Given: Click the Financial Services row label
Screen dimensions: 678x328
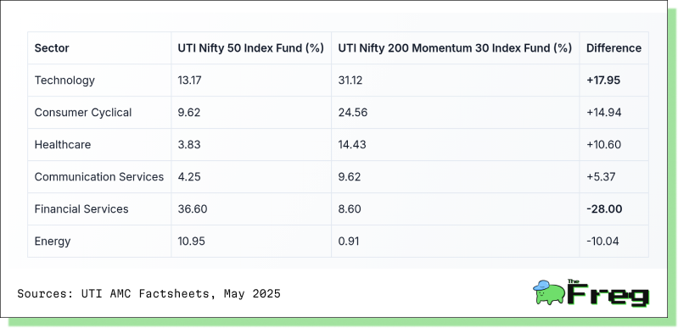Looking at the screenshot, I should [x=81, y=209].
